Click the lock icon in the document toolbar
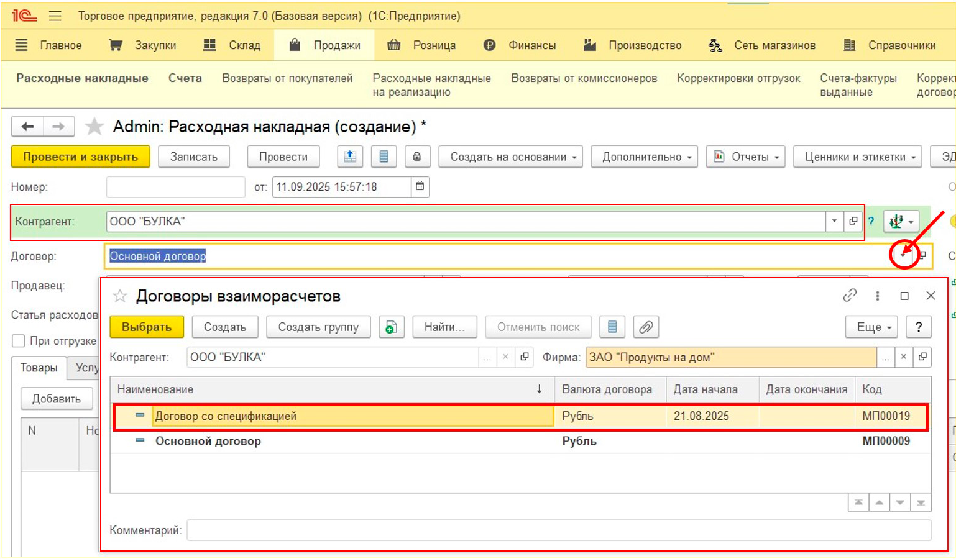The width and height of the screenshot is (956, 559). pyautogui.click(x=417, y=157)
